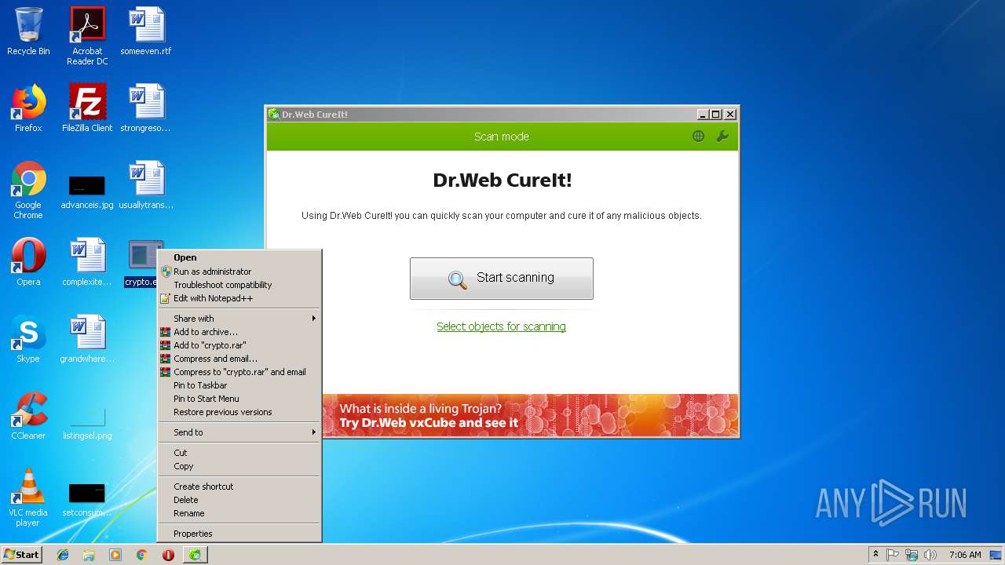The width and height of the screenshot is (1005, 565).
Task: Choose Add to "crypto.rar"
Action: [x=239, y=345]
